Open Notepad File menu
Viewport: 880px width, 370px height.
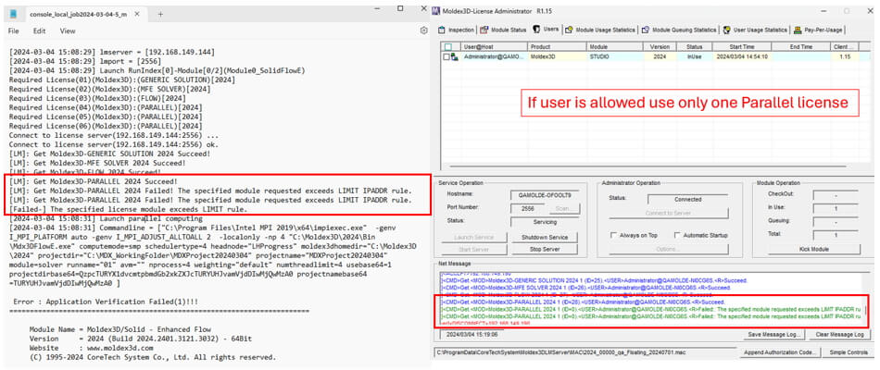tap(14, 31)
